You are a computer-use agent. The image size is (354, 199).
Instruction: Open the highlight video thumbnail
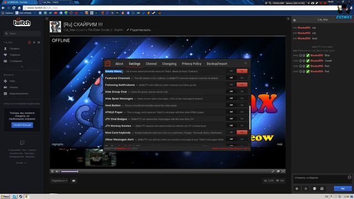coord(101,158)
